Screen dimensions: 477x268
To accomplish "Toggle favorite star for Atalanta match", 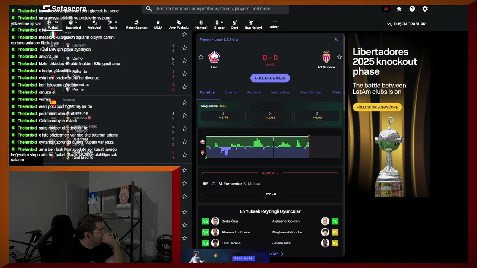I will [x=184, y=74].
